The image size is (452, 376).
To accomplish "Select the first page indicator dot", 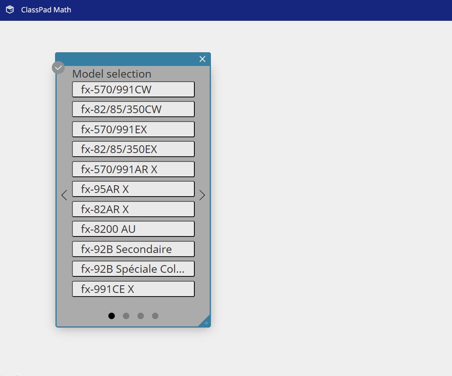I will [111, 316].
